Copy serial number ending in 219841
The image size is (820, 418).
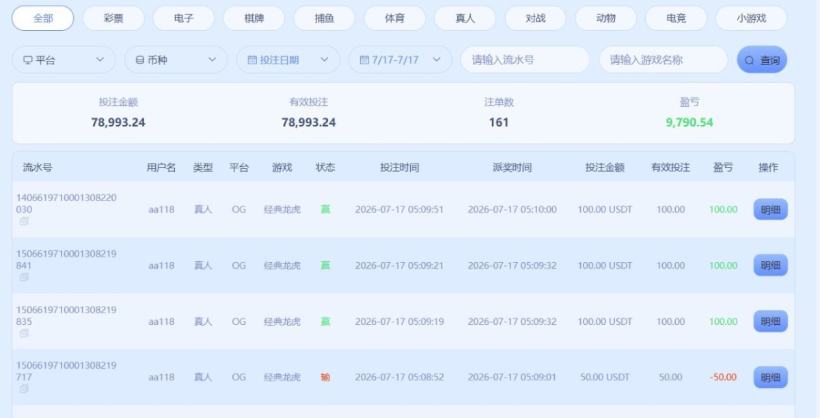(24, 277)
